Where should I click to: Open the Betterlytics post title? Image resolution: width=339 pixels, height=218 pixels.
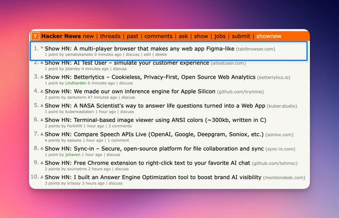coord(150,77)
